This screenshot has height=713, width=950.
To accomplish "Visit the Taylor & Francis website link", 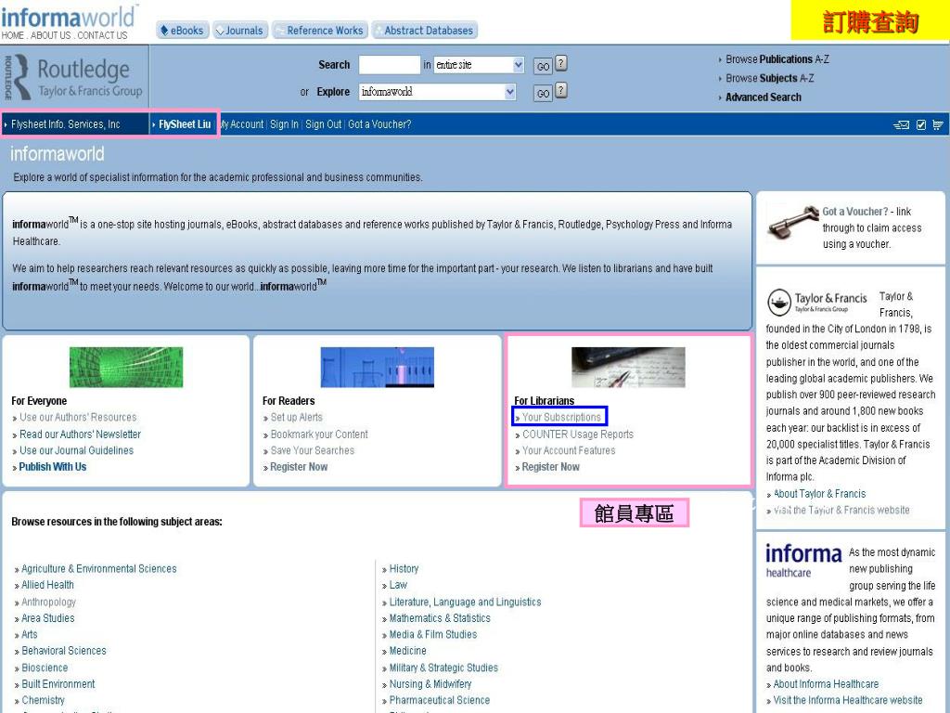I will point(841,510).
